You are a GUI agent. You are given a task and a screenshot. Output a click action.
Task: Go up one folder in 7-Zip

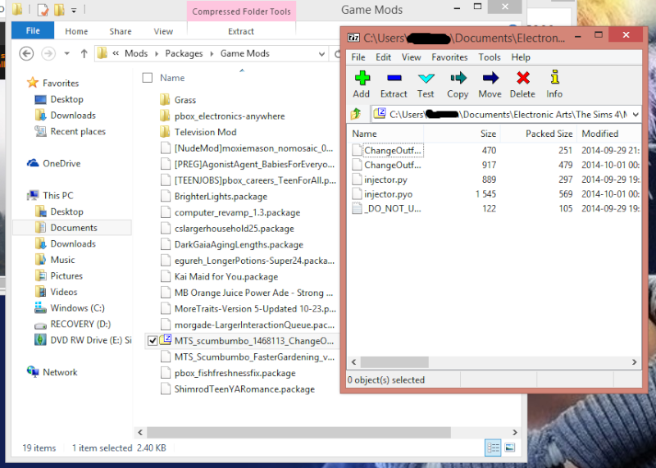click(x=356, y=114)
